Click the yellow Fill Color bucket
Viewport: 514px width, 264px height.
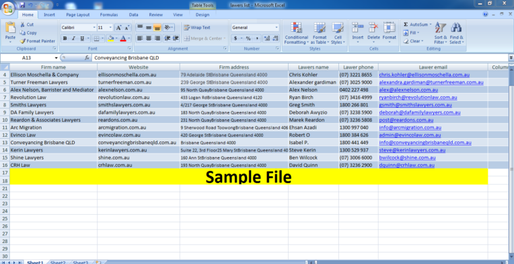[x=111, y=38]
